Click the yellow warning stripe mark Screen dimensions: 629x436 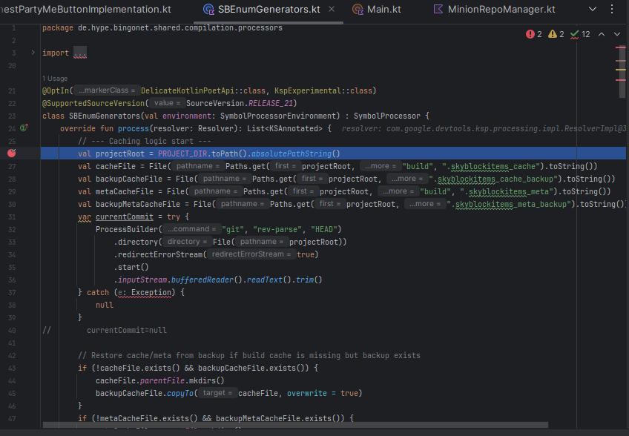(x=621, y=70)
